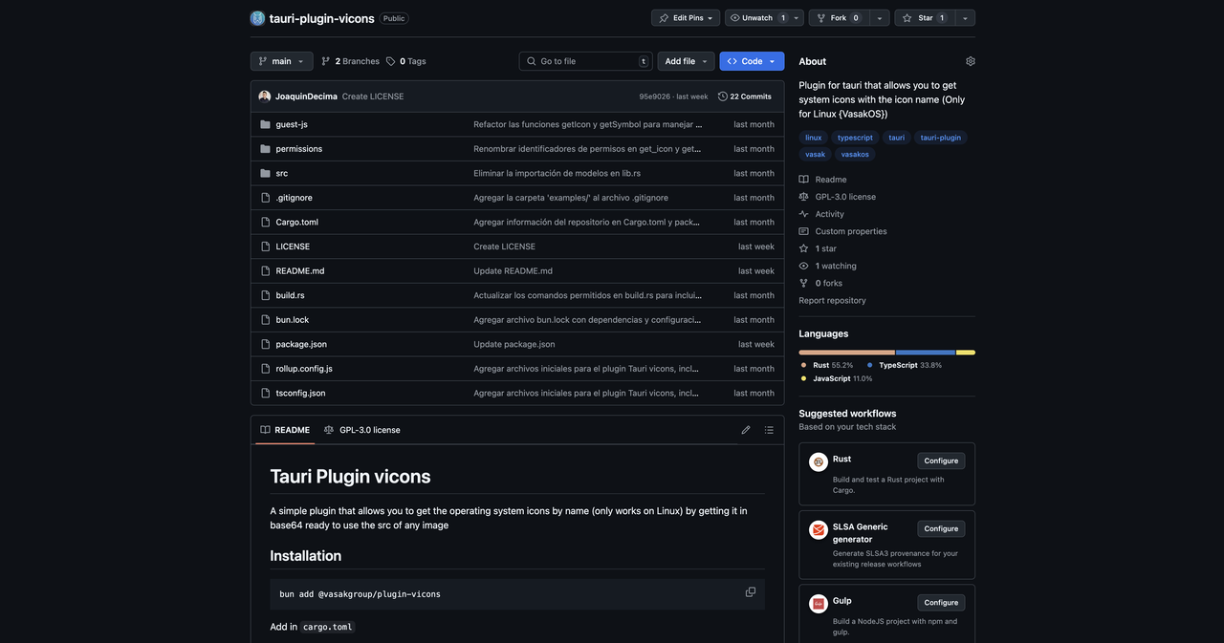Star the repository
The width and height of the screenshot is (1224, 643).
pyautogui.click(x=924, y=18)
